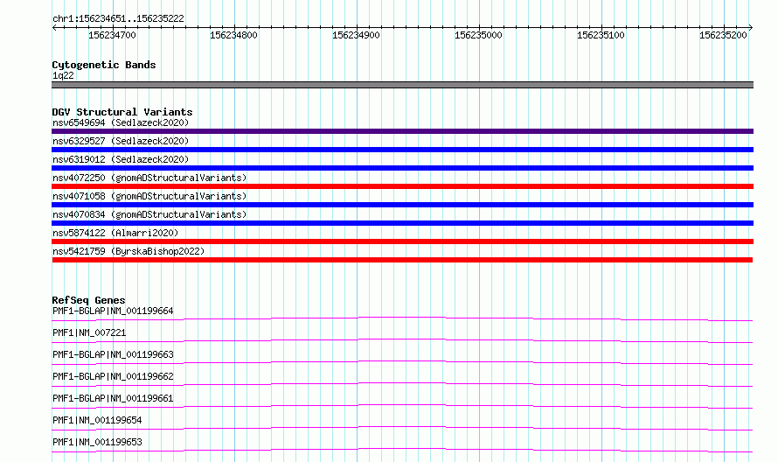Select the 1q22 band label
778x462 pixels.
point(63,75)
